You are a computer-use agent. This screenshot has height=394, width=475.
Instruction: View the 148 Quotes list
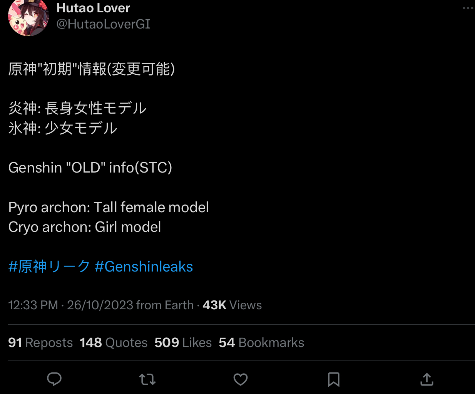click(114, 342)
